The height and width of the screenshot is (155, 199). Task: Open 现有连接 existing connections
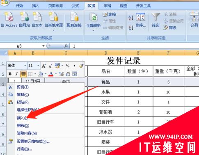pos(74,19)
